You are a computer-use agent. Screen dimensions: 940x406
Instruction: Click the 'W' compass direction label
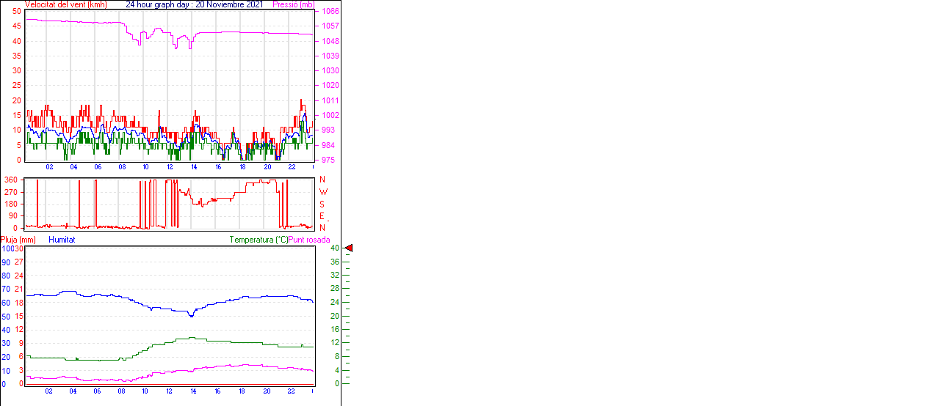[x=322, y=192]
